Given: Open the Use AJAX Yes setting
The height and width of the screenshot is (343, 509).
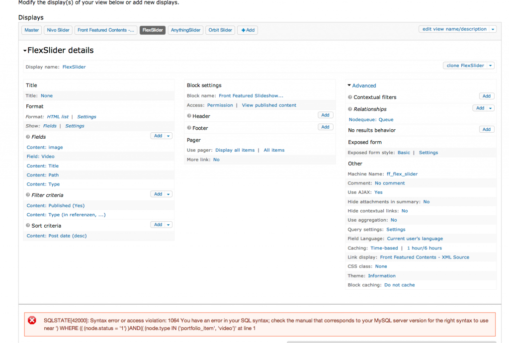Looking at the screenshot, I should pos(378,192).
